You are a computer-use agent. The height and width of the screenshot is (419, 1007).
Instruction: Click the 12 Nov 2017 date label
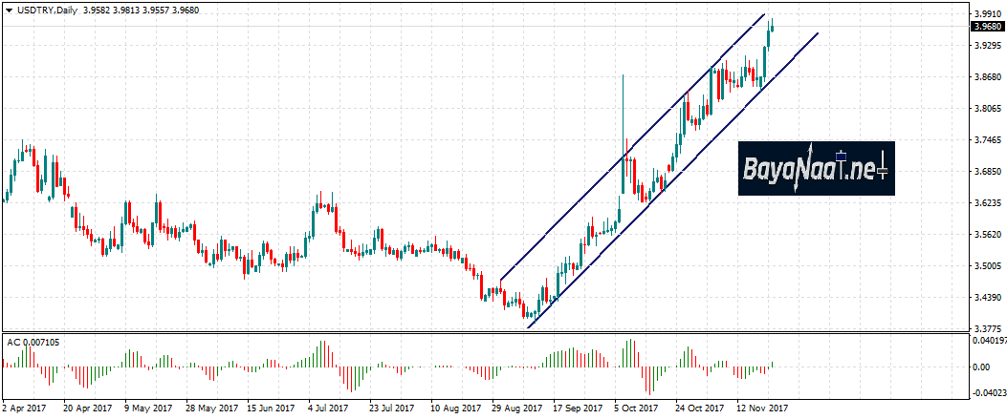click(x=762, y=406)
